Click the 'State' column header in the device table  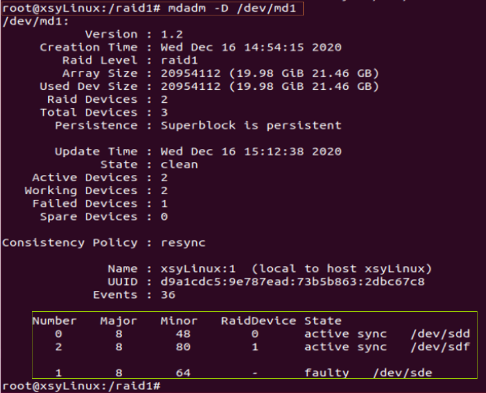323,321
